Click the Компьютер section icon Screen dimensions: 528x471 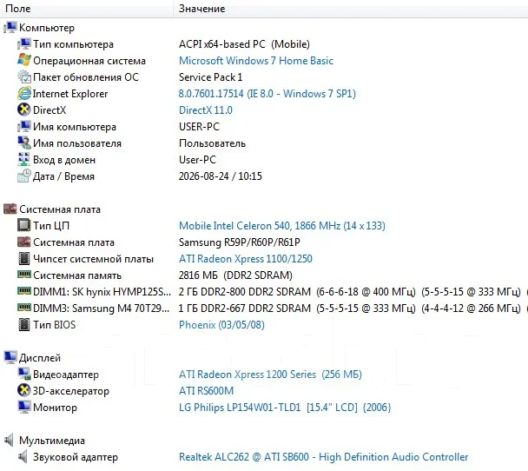point(10,27)
